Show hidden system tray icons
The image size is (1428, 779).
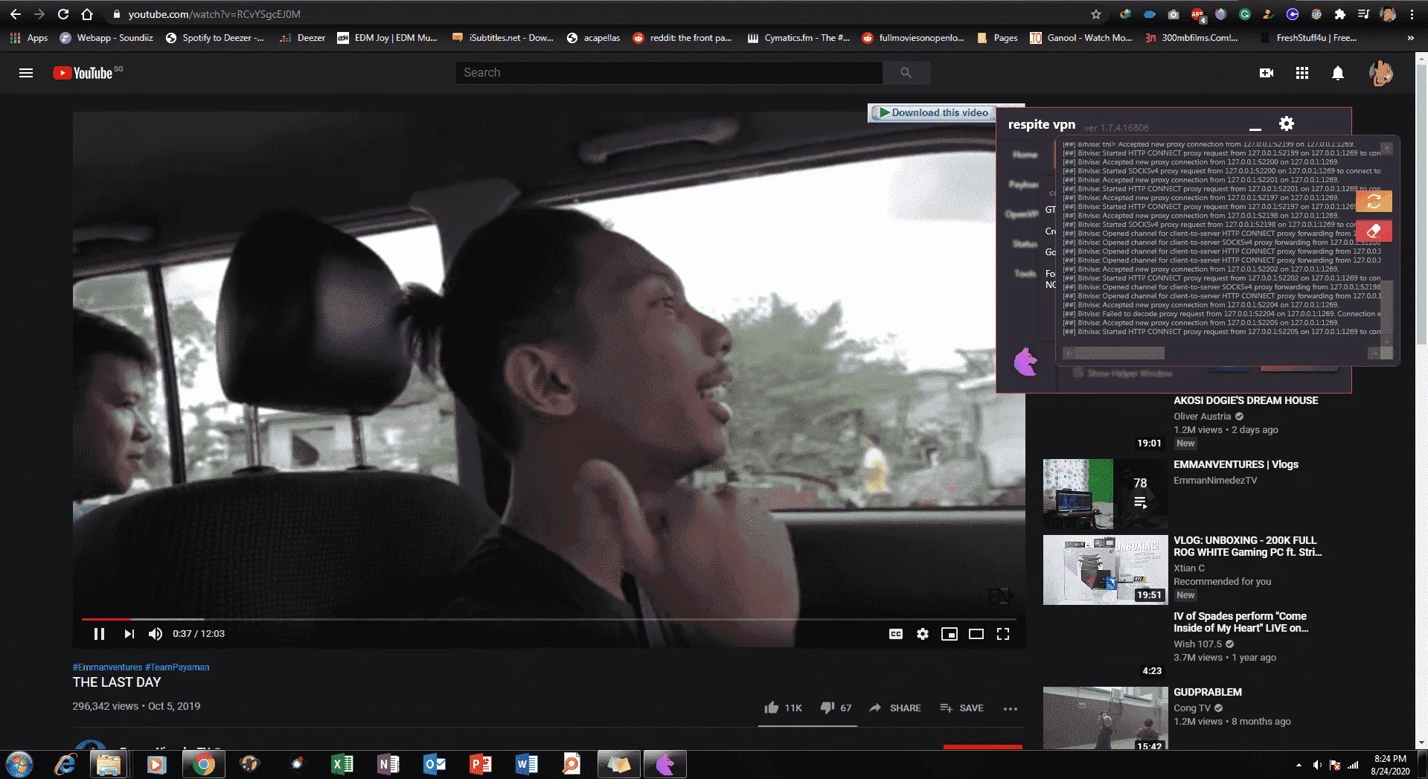1299,765
